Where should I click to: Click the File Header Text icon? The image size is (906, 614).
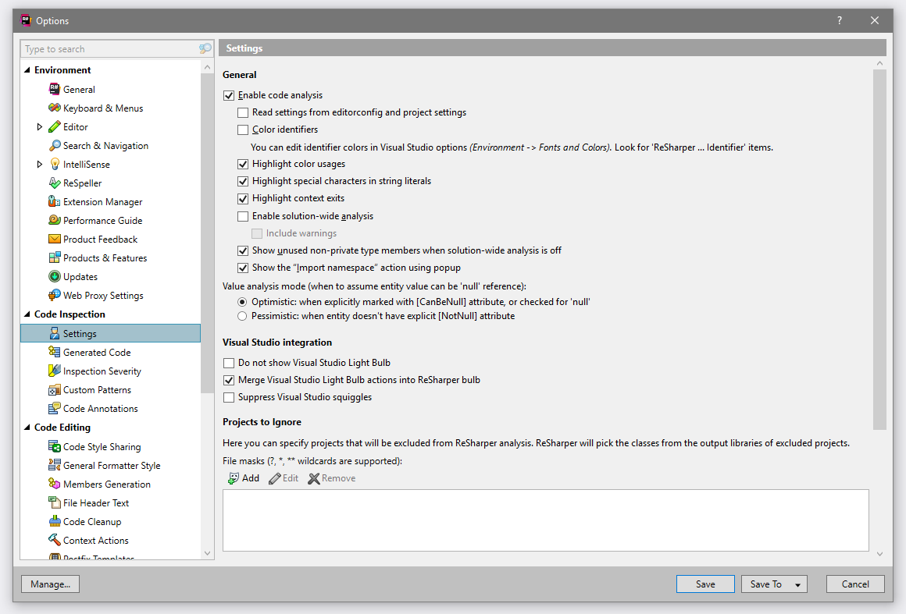55,502
